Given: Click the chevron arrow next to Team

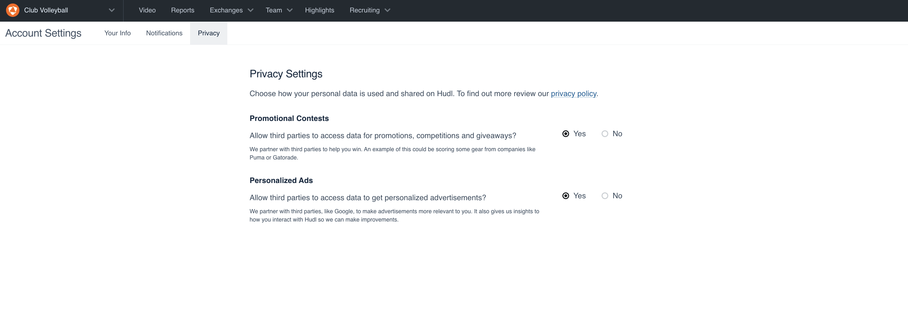Looking at the screenshot, I should 290,10.
